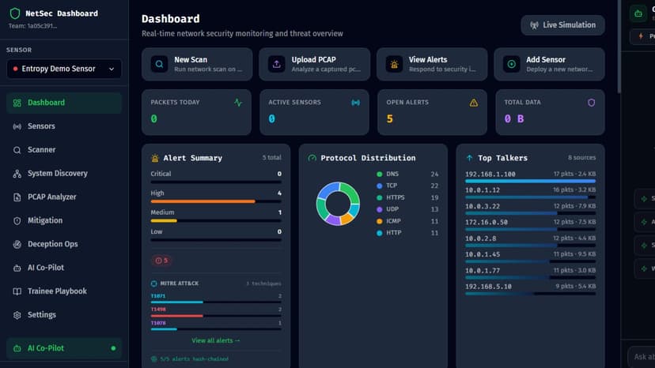Select top talker 10.0.2.8
The width and height of the screenshot is (655, 368).
pyautogui.click(x=531, y=241)
